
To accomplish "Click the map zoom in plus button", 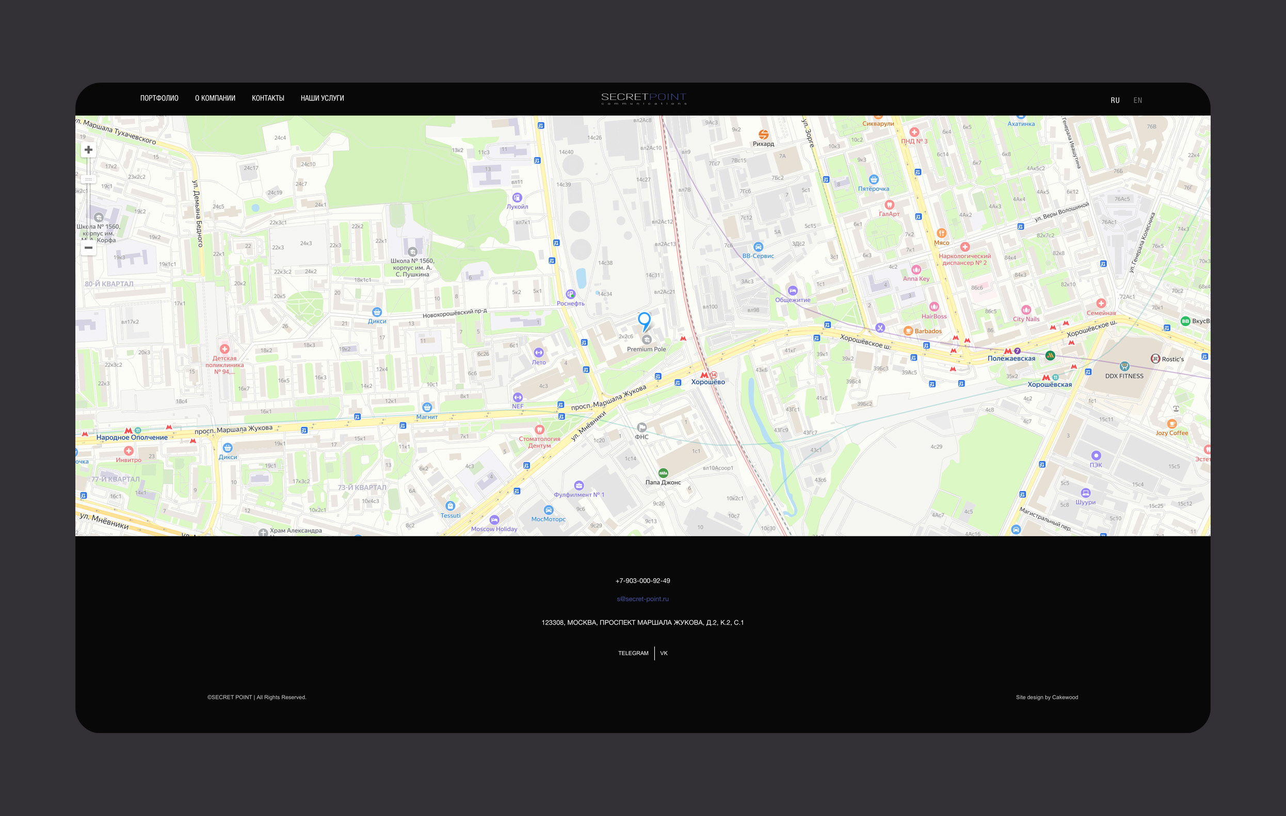I will (89, 150).
